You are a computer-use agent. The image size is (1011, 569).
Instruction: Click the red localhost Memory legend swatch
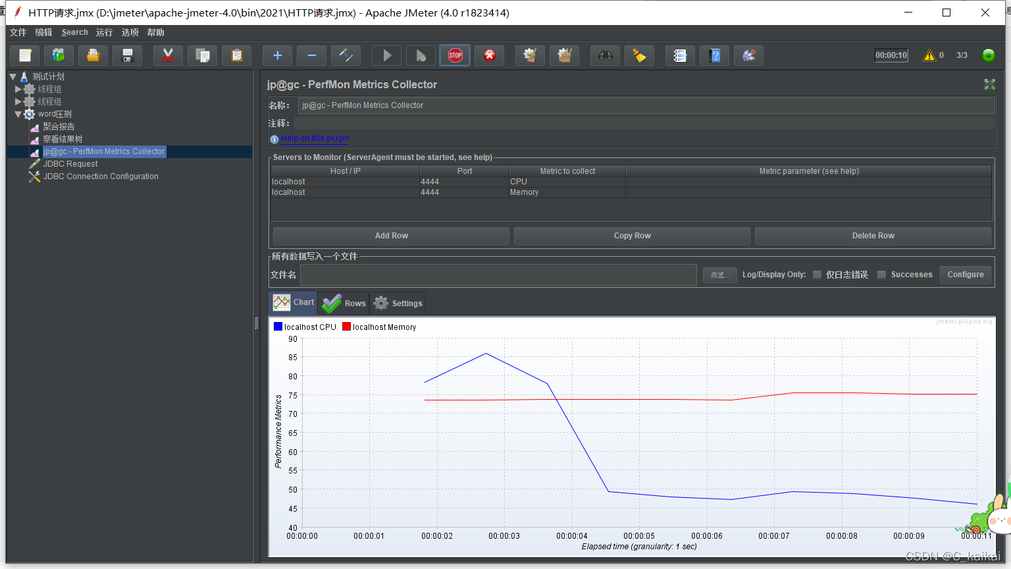click(346, 327)
